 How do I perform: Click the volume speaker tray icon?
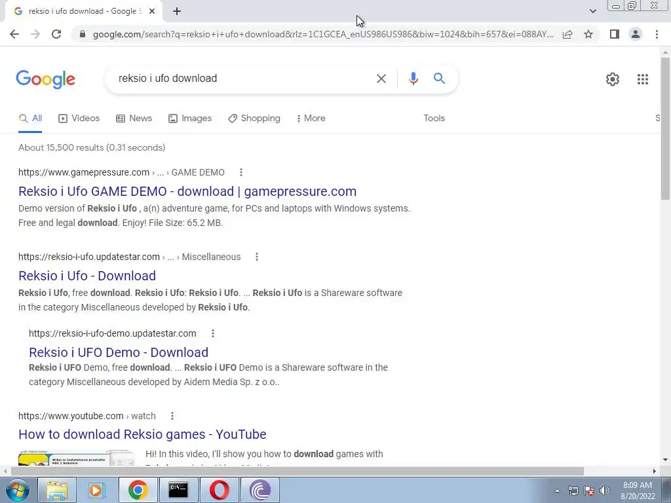coord(604,491)
